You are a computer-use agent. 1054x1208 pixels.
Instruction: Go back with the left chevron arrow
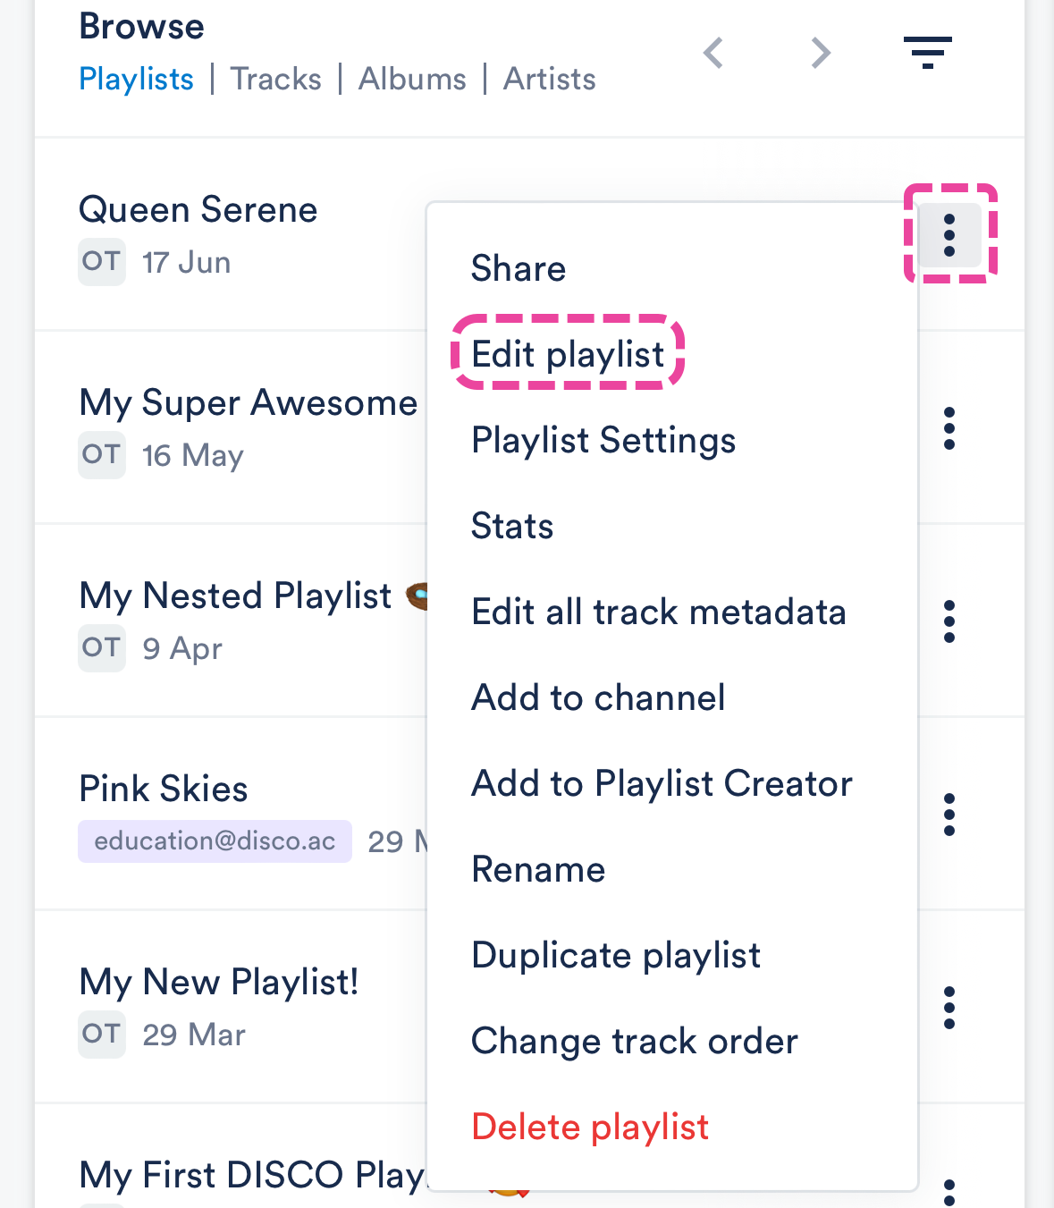713,53
